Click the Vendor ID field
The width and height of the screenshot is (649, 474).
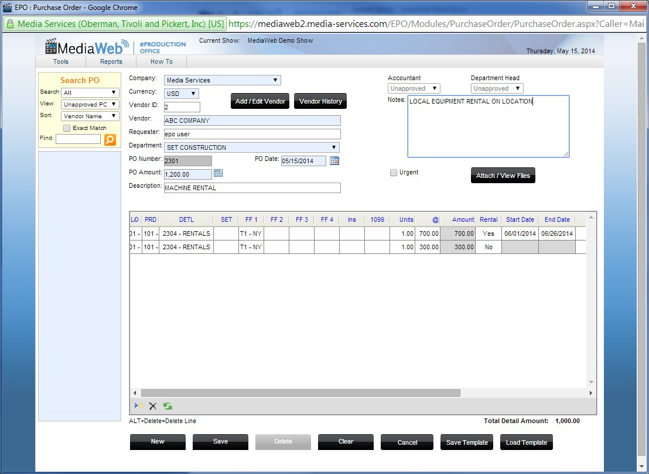[x=182, y=107]
